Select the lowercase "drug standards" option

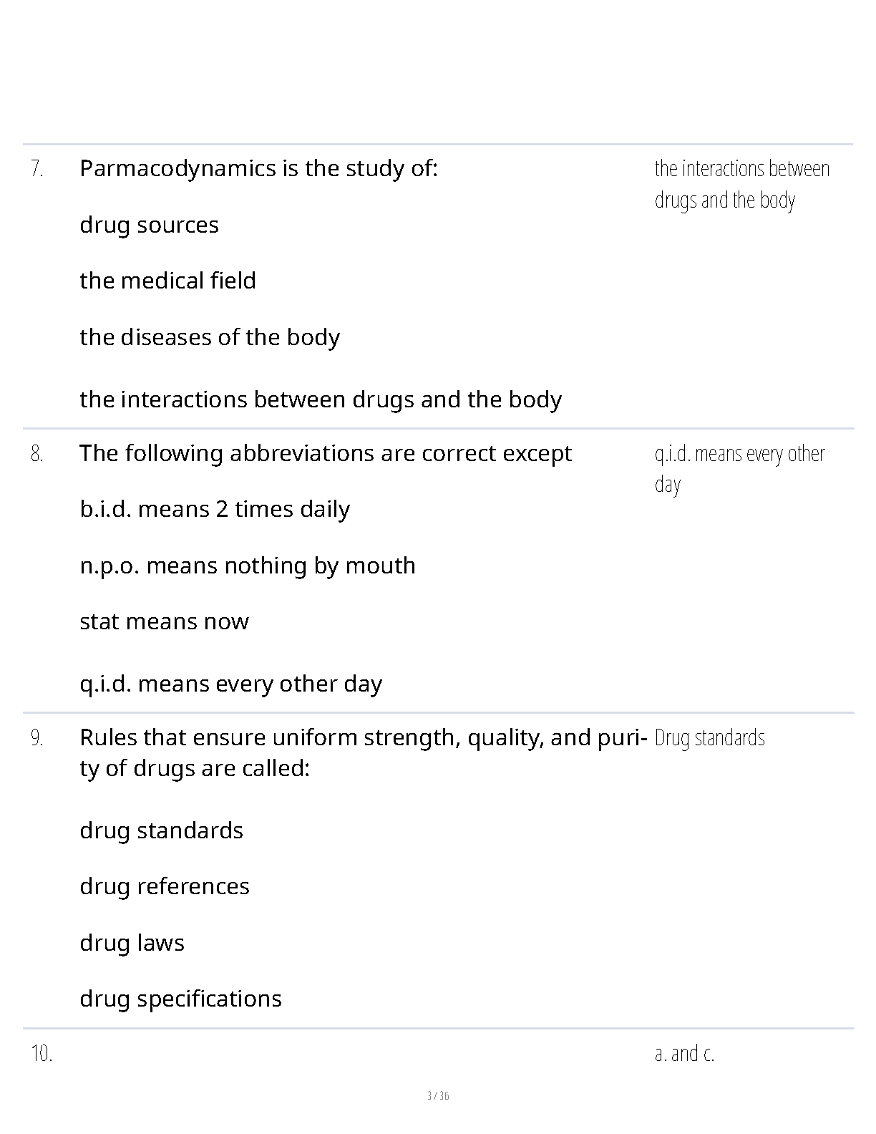(161, 830)
